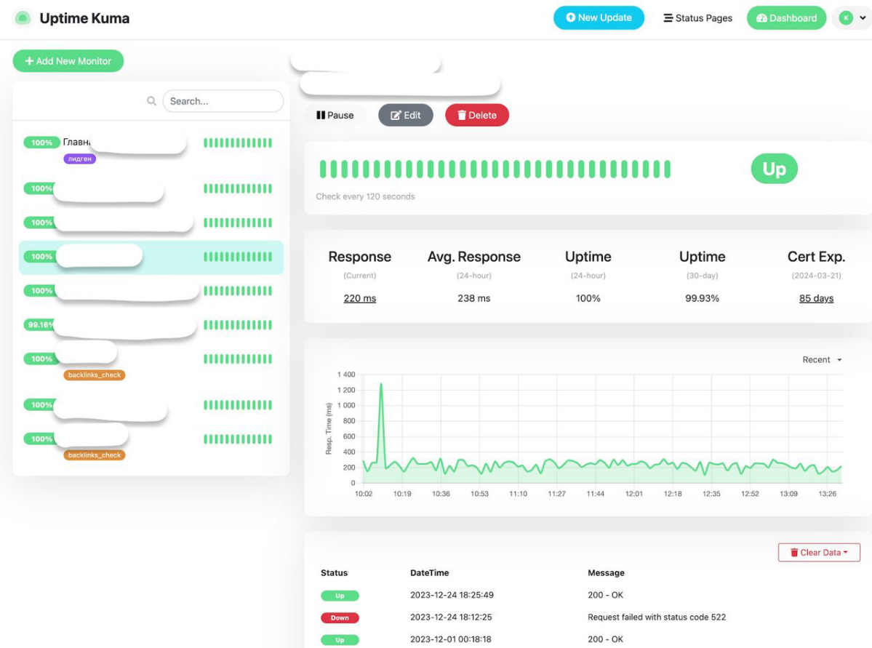The width and height of the screenshot is (872, 648).
Task: Click Check every 120 seconds text
Action: [365, 196]
